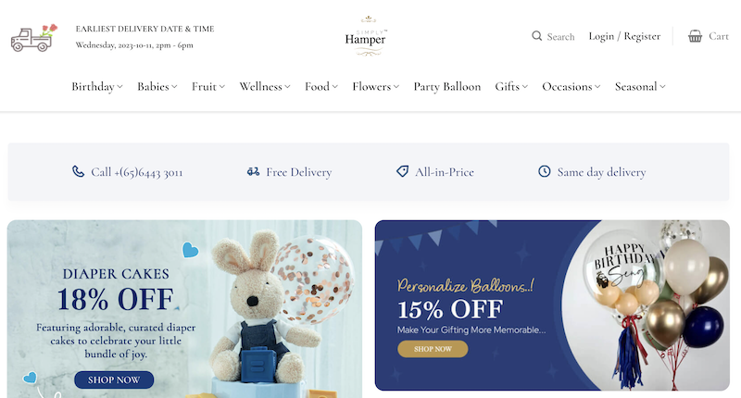Expand the Birthday dropdown menu
The height and width of the screenshot is (398, 741).
(97, 87)
